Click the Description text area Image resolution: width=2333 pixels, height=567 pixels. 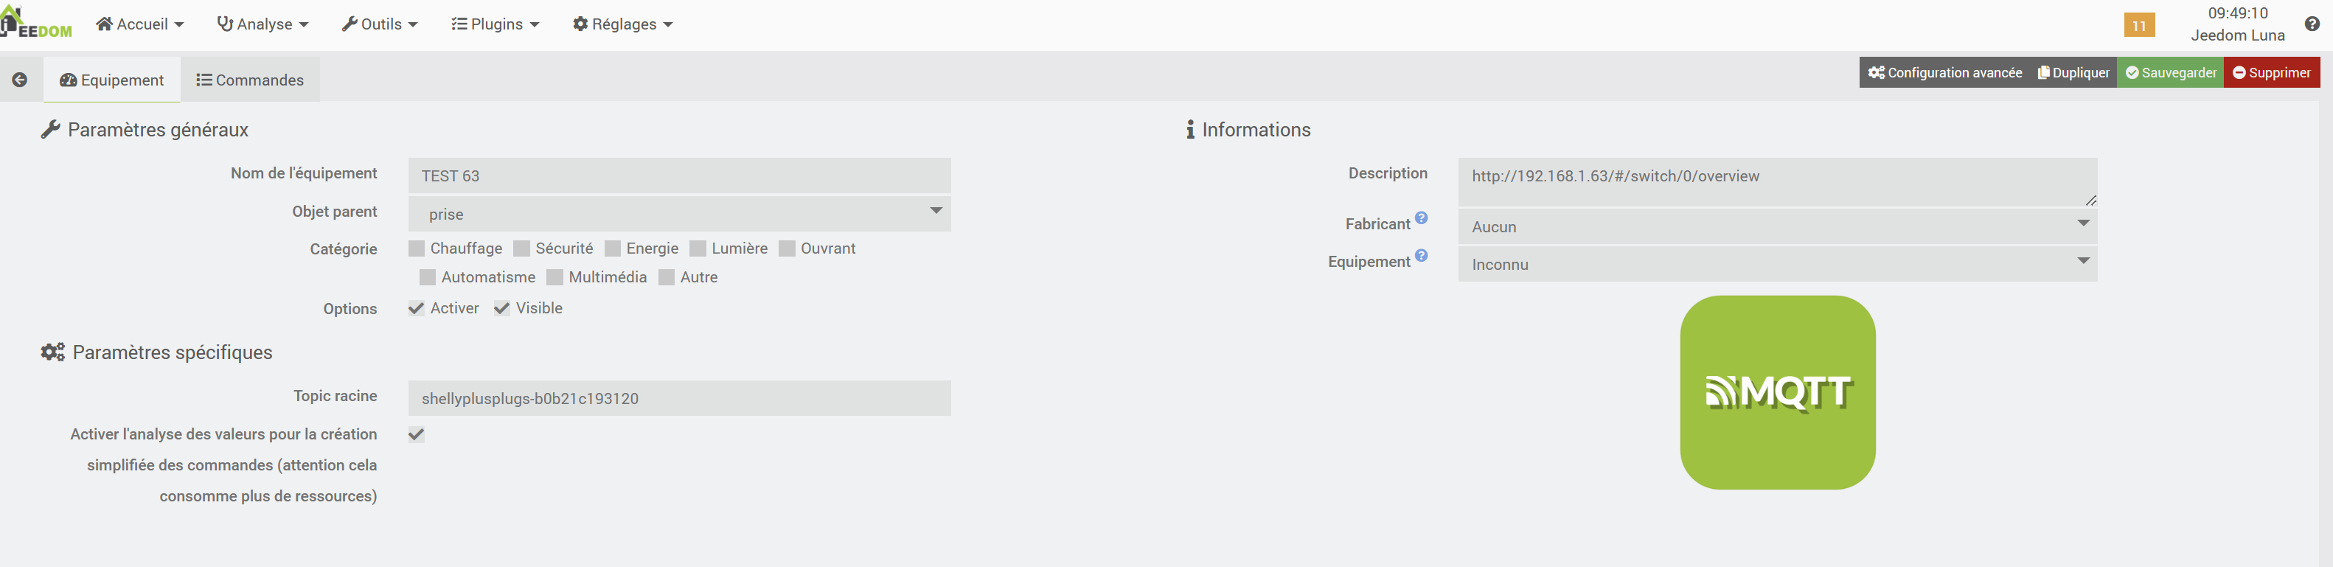tap(1777, 182)
